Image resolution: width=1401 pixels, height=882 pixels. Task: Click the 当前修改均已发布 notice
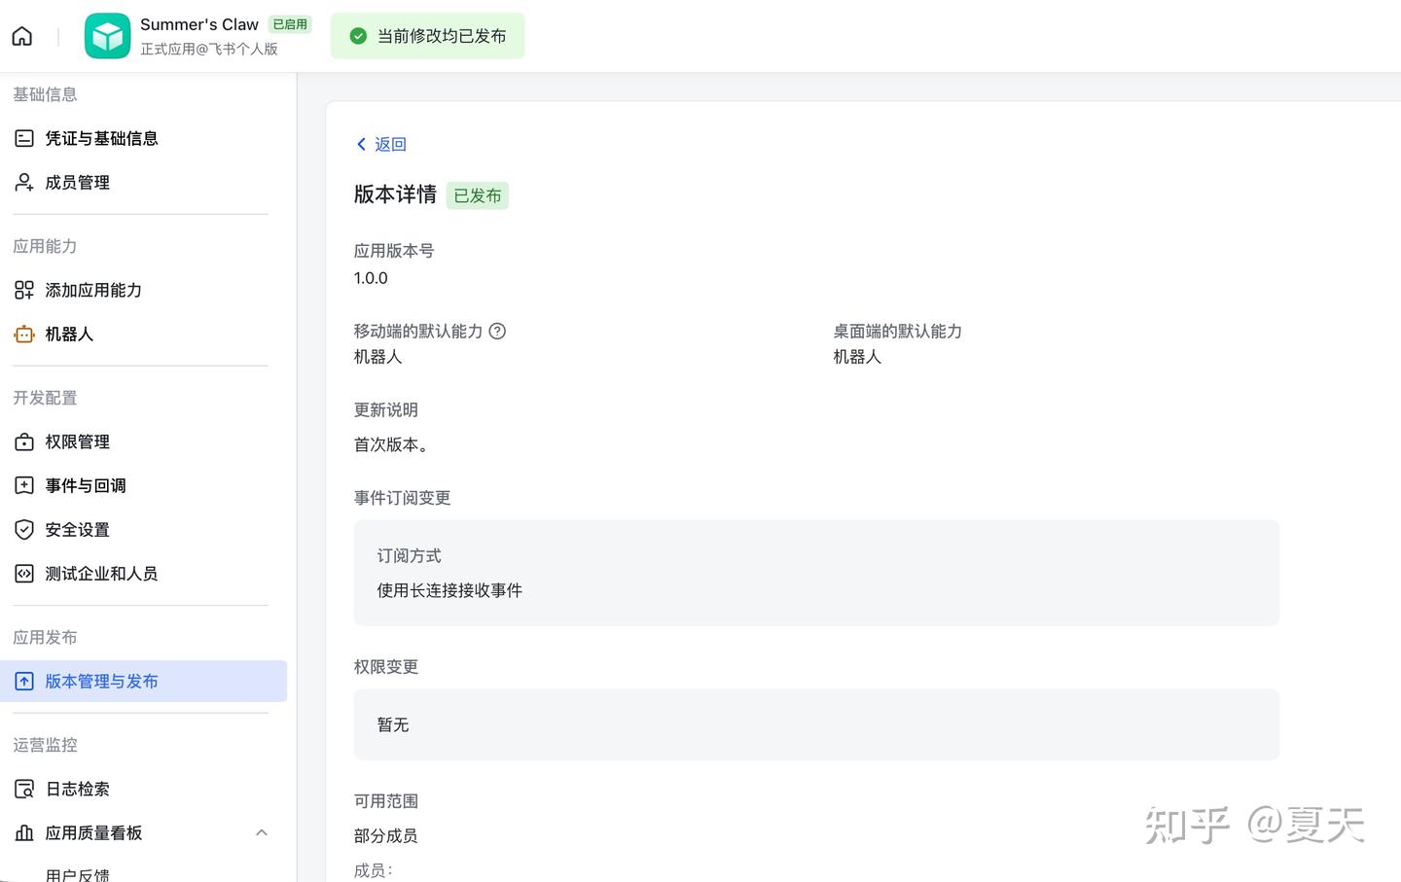[x=427, y=36]
